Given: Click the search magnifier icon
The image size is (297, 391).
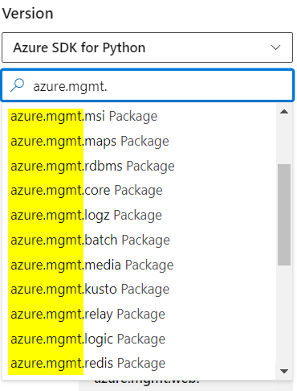Looking at the screenshot, I should [17, 85].
